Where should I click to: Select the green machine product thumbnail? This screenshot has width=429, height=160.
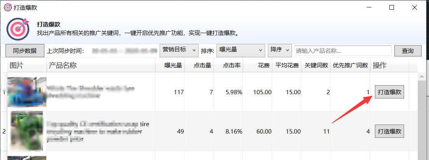pyautogui.click(x=27, y=131)
